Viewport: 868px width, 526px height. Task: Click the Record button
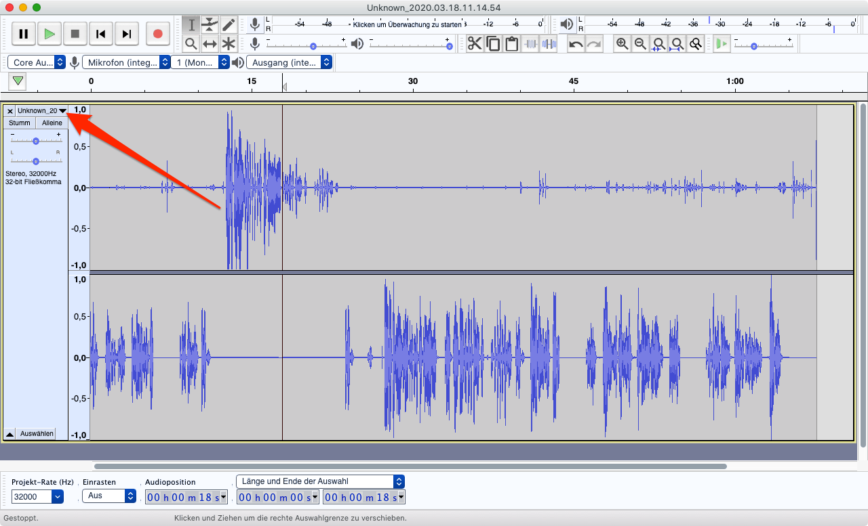tap(157, 34)
